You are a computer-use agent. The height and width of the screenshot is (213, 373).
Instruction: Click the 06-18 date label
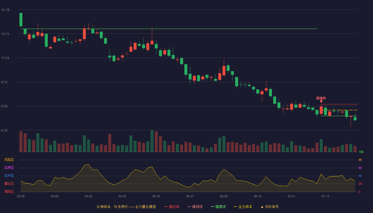point(258,196)
